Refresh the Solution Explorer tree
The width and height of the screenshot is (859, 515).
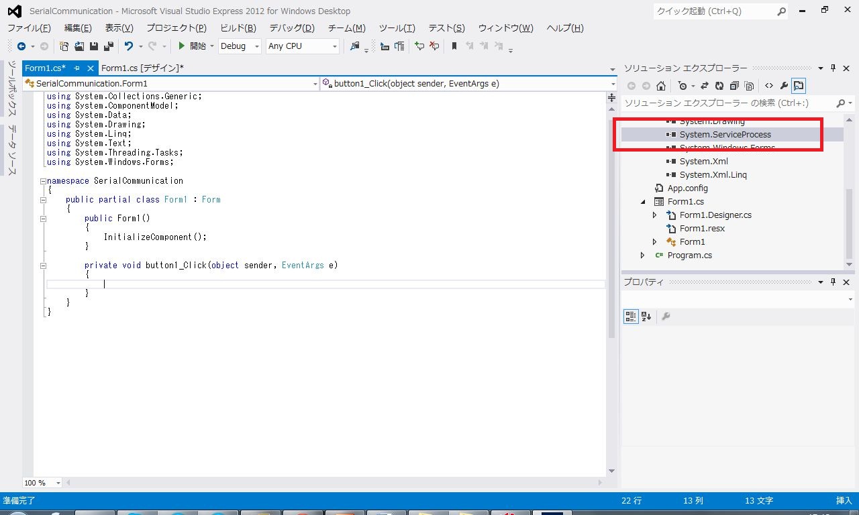[x=719, y=86]
